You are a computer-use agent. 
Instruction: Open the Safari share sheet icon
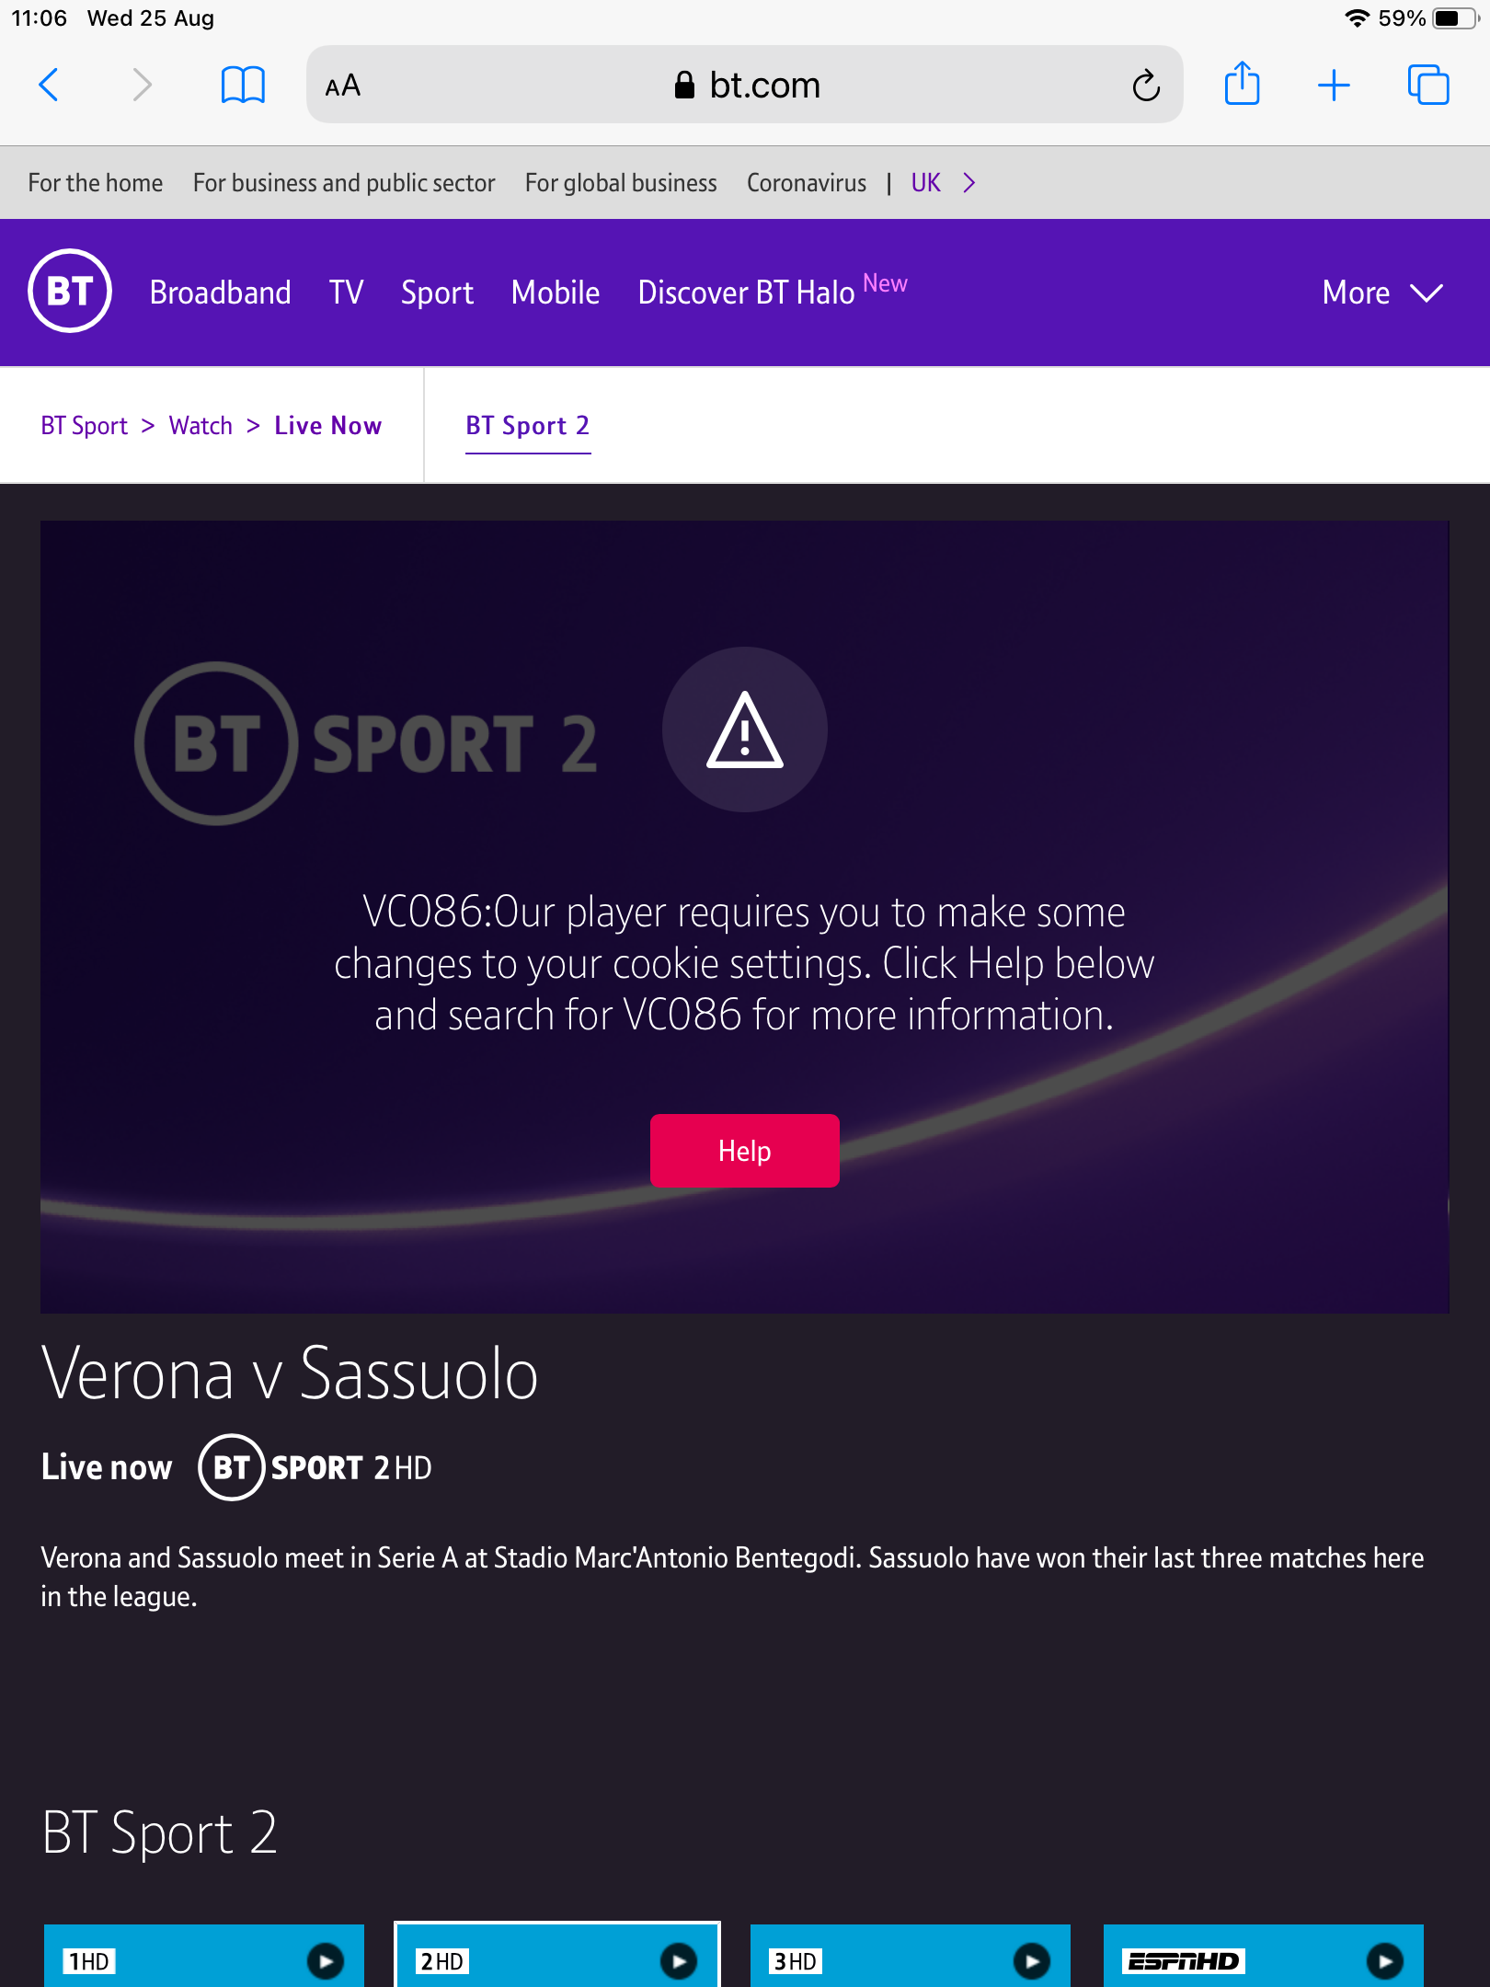(1242, 84)
